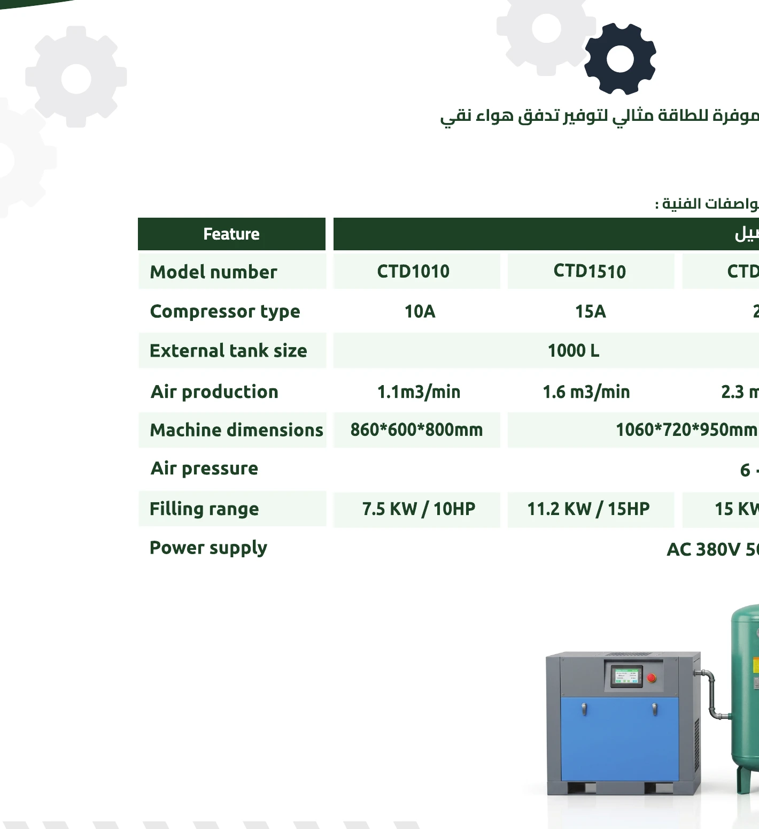This screenshot has width=759, height=829.
Task: Click the large light gray gear at left
Action: [x=76, y=77]
